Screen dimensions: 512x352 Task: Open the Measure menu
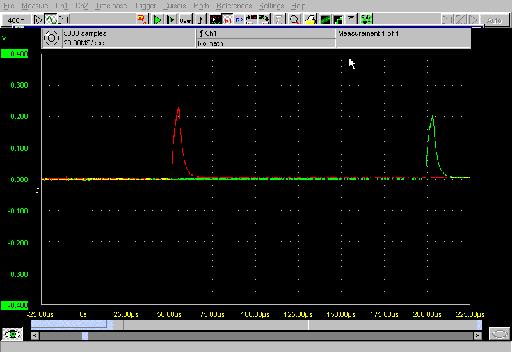35,6
